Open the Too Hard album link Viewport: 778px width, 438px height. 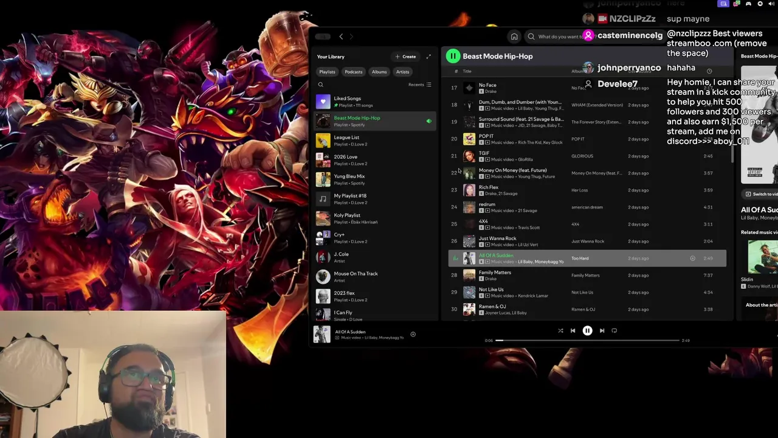[x=580, y=259]
